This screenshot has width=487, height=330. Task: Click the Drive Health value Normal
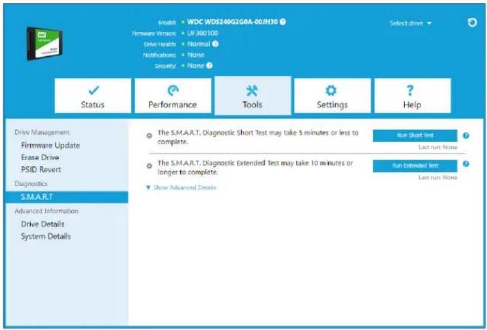coord(199,44)
